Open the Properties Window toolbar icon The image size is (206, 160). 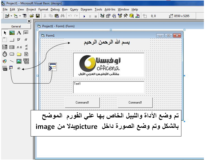click(108, 16)
